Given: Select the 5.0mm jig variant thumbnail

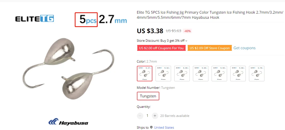Looking at the screenshot, I should (201, 73).
